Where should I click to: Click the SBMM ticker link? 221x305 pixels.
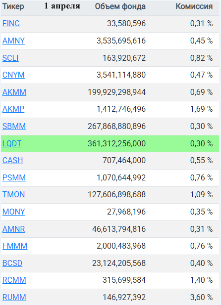pos(14,126)
